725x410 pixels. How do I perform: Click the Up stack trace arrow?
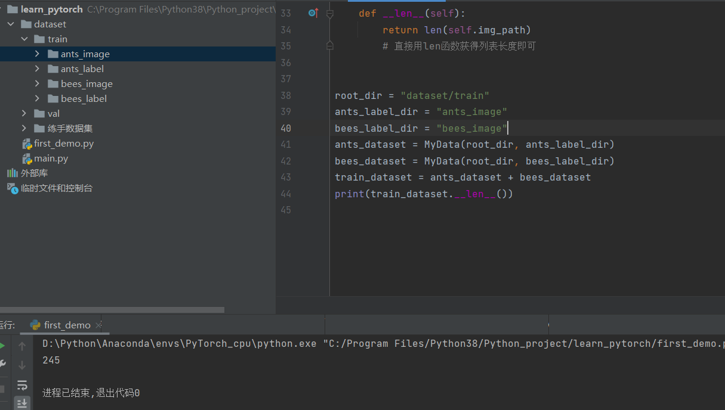coord(22,346)
